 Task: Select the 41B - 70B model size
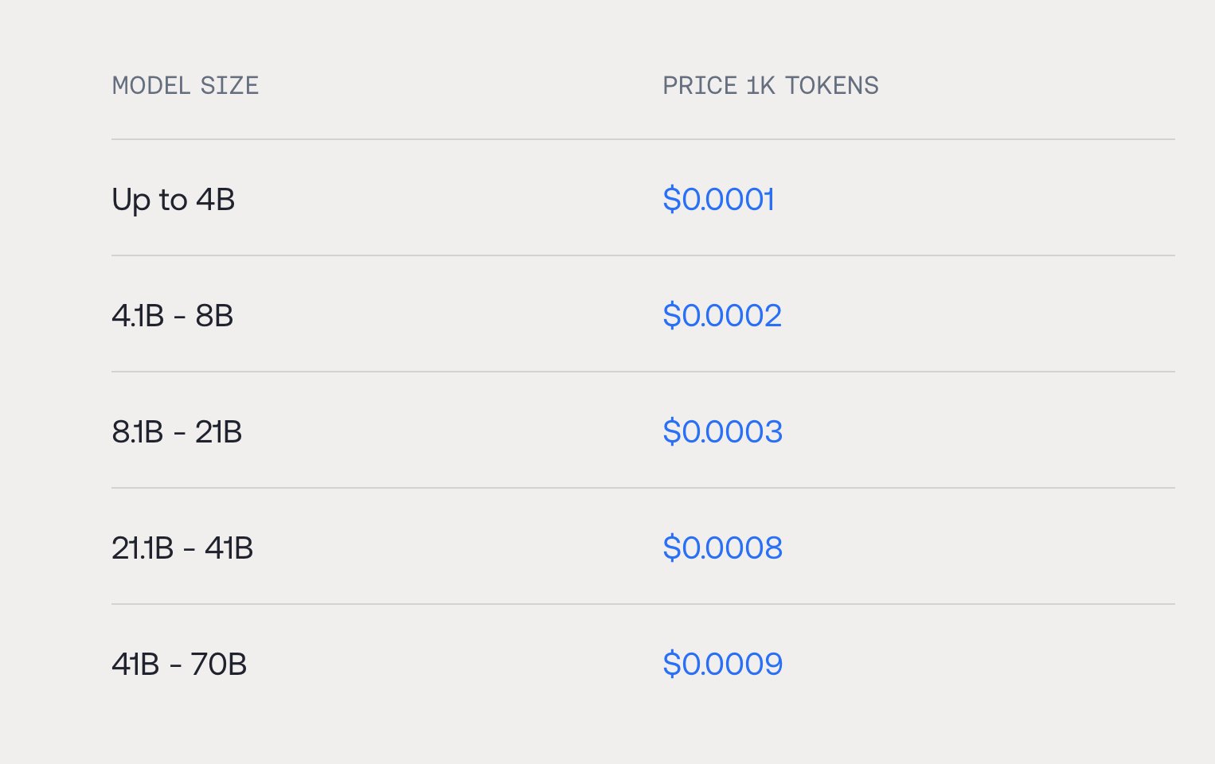click(x=179, y=665)
